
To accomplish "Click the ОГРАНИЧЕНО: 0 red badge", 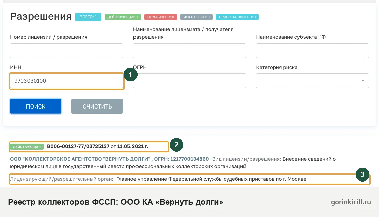I will 161,17.
